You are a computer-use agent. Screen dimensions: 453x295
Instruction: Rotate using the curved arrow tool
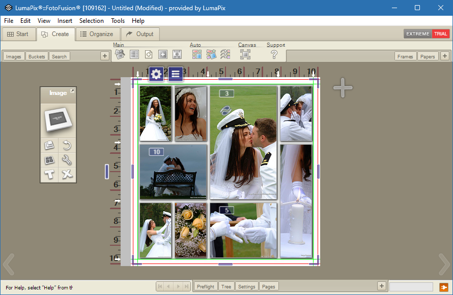(x=67, y=145)
